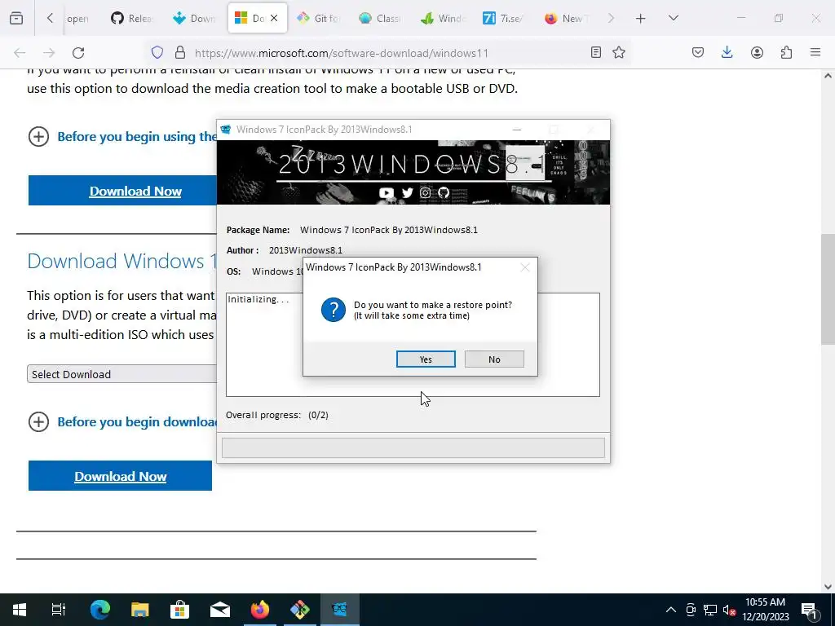Close the restore point question dialog
835x626 pixels.
(525, 267)
